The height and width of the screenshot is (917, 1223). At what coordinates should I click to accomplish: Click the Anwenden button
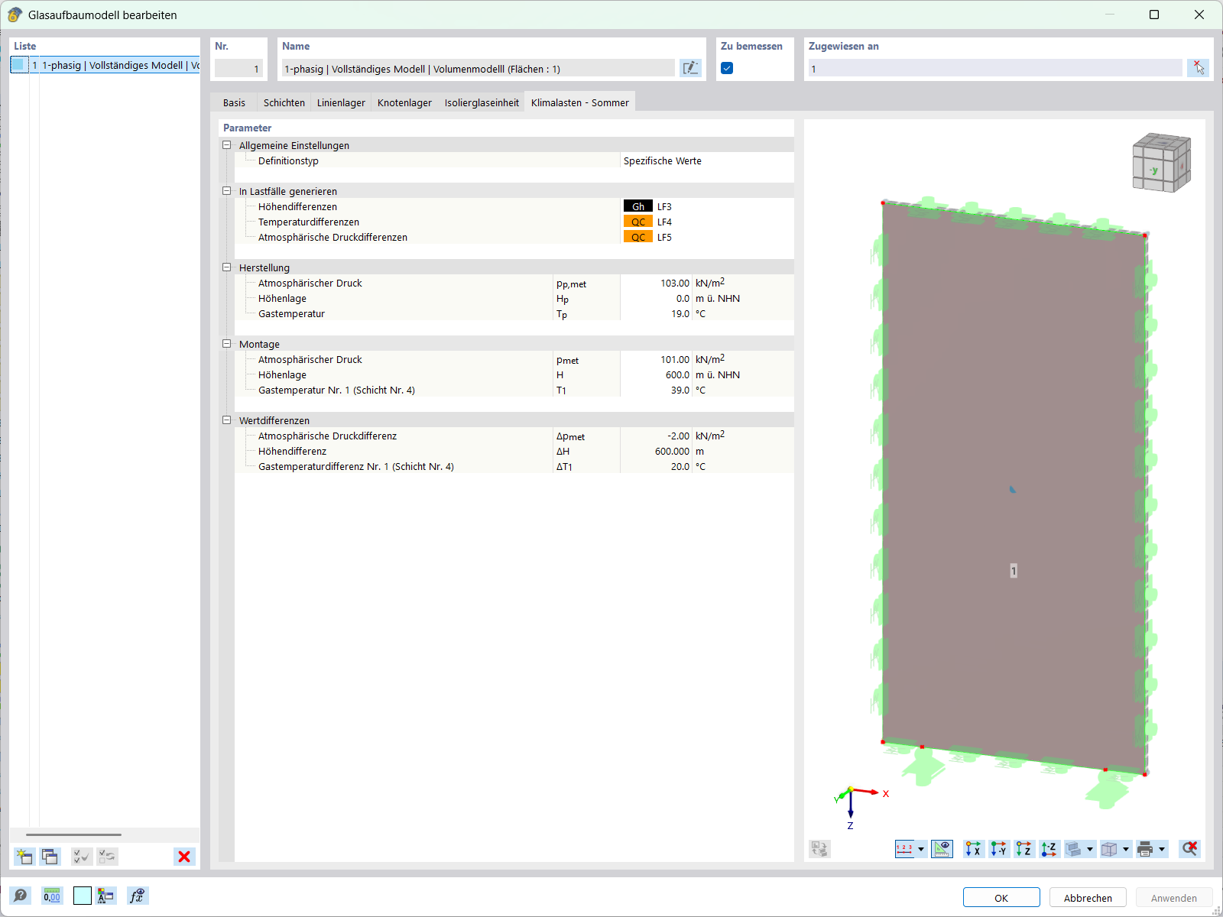pyautogui.click(x=1174, y=898)
